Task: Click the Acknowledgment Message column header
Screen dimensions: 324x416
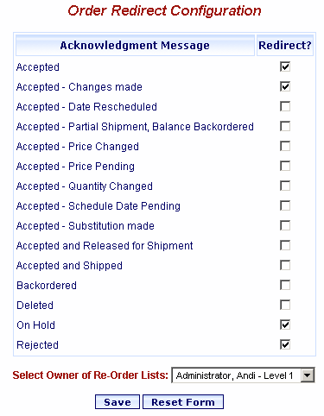Action: click(x=135, y=46)
